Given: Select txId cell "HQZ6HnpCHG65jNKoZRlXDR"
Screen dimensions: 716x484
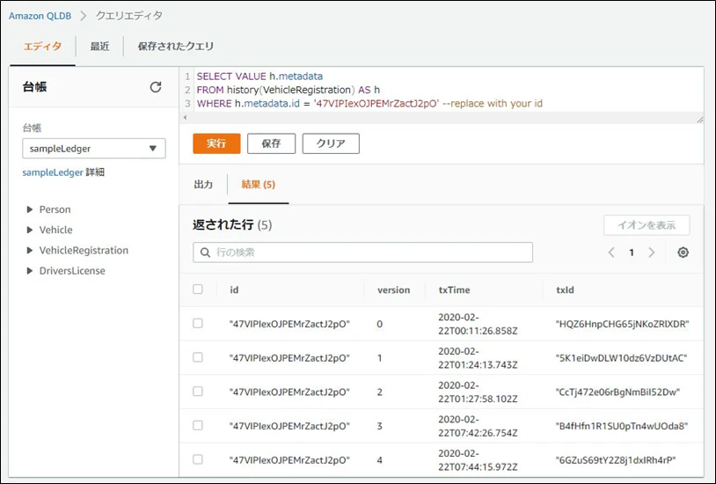Looking at the screenshot, I should 623,324.
